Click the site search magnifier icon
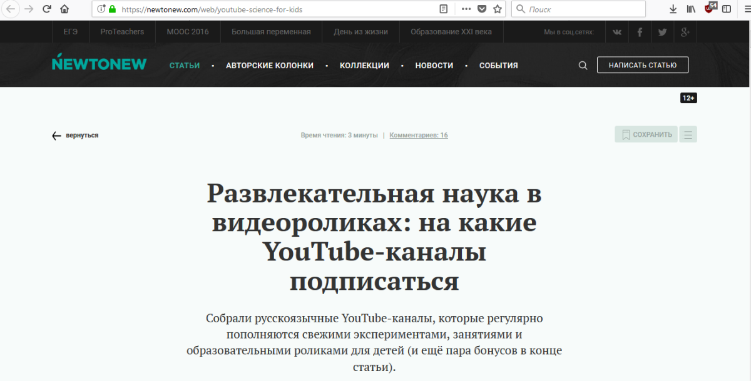 [583, 66]
